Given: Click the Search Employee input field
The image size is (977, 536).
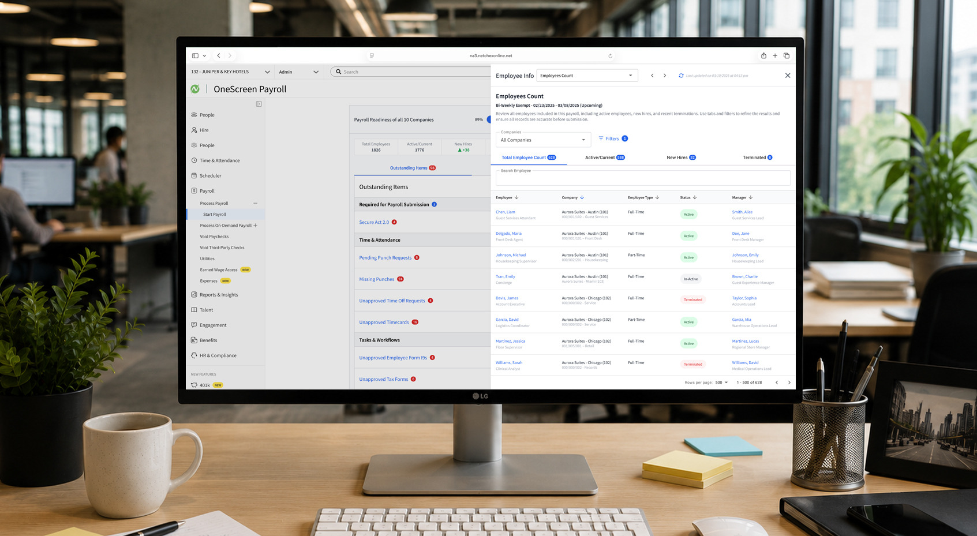Looking at the screenshot, I should tap(643, 178).
